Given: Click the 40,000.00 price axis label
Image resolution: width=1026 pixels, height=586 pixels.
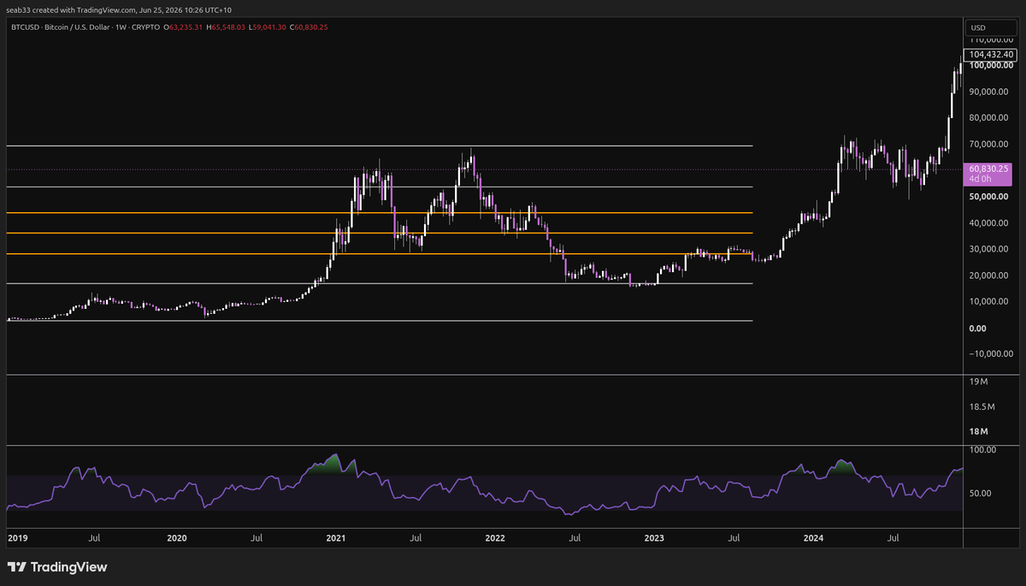Looking at the screenshot, I should (990, 223).
